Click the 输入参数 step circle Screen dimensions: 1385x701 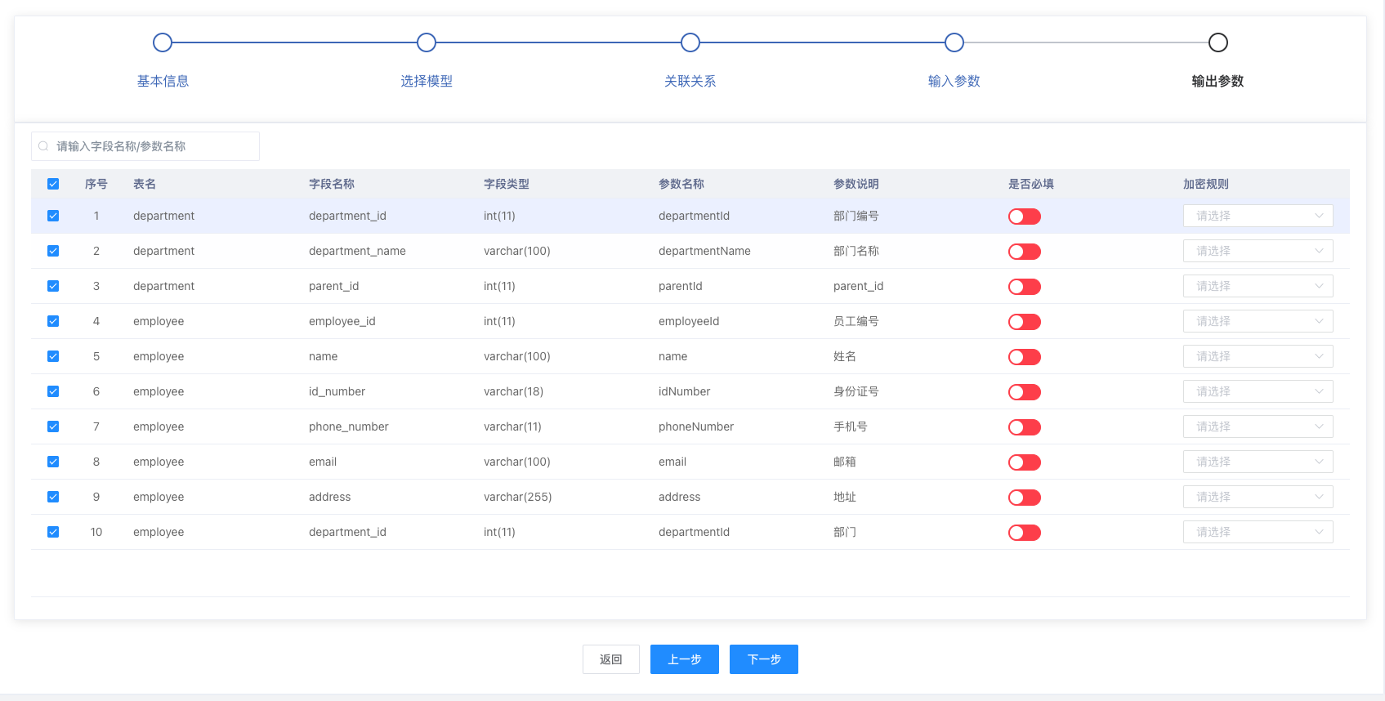(x=954, y=42)
